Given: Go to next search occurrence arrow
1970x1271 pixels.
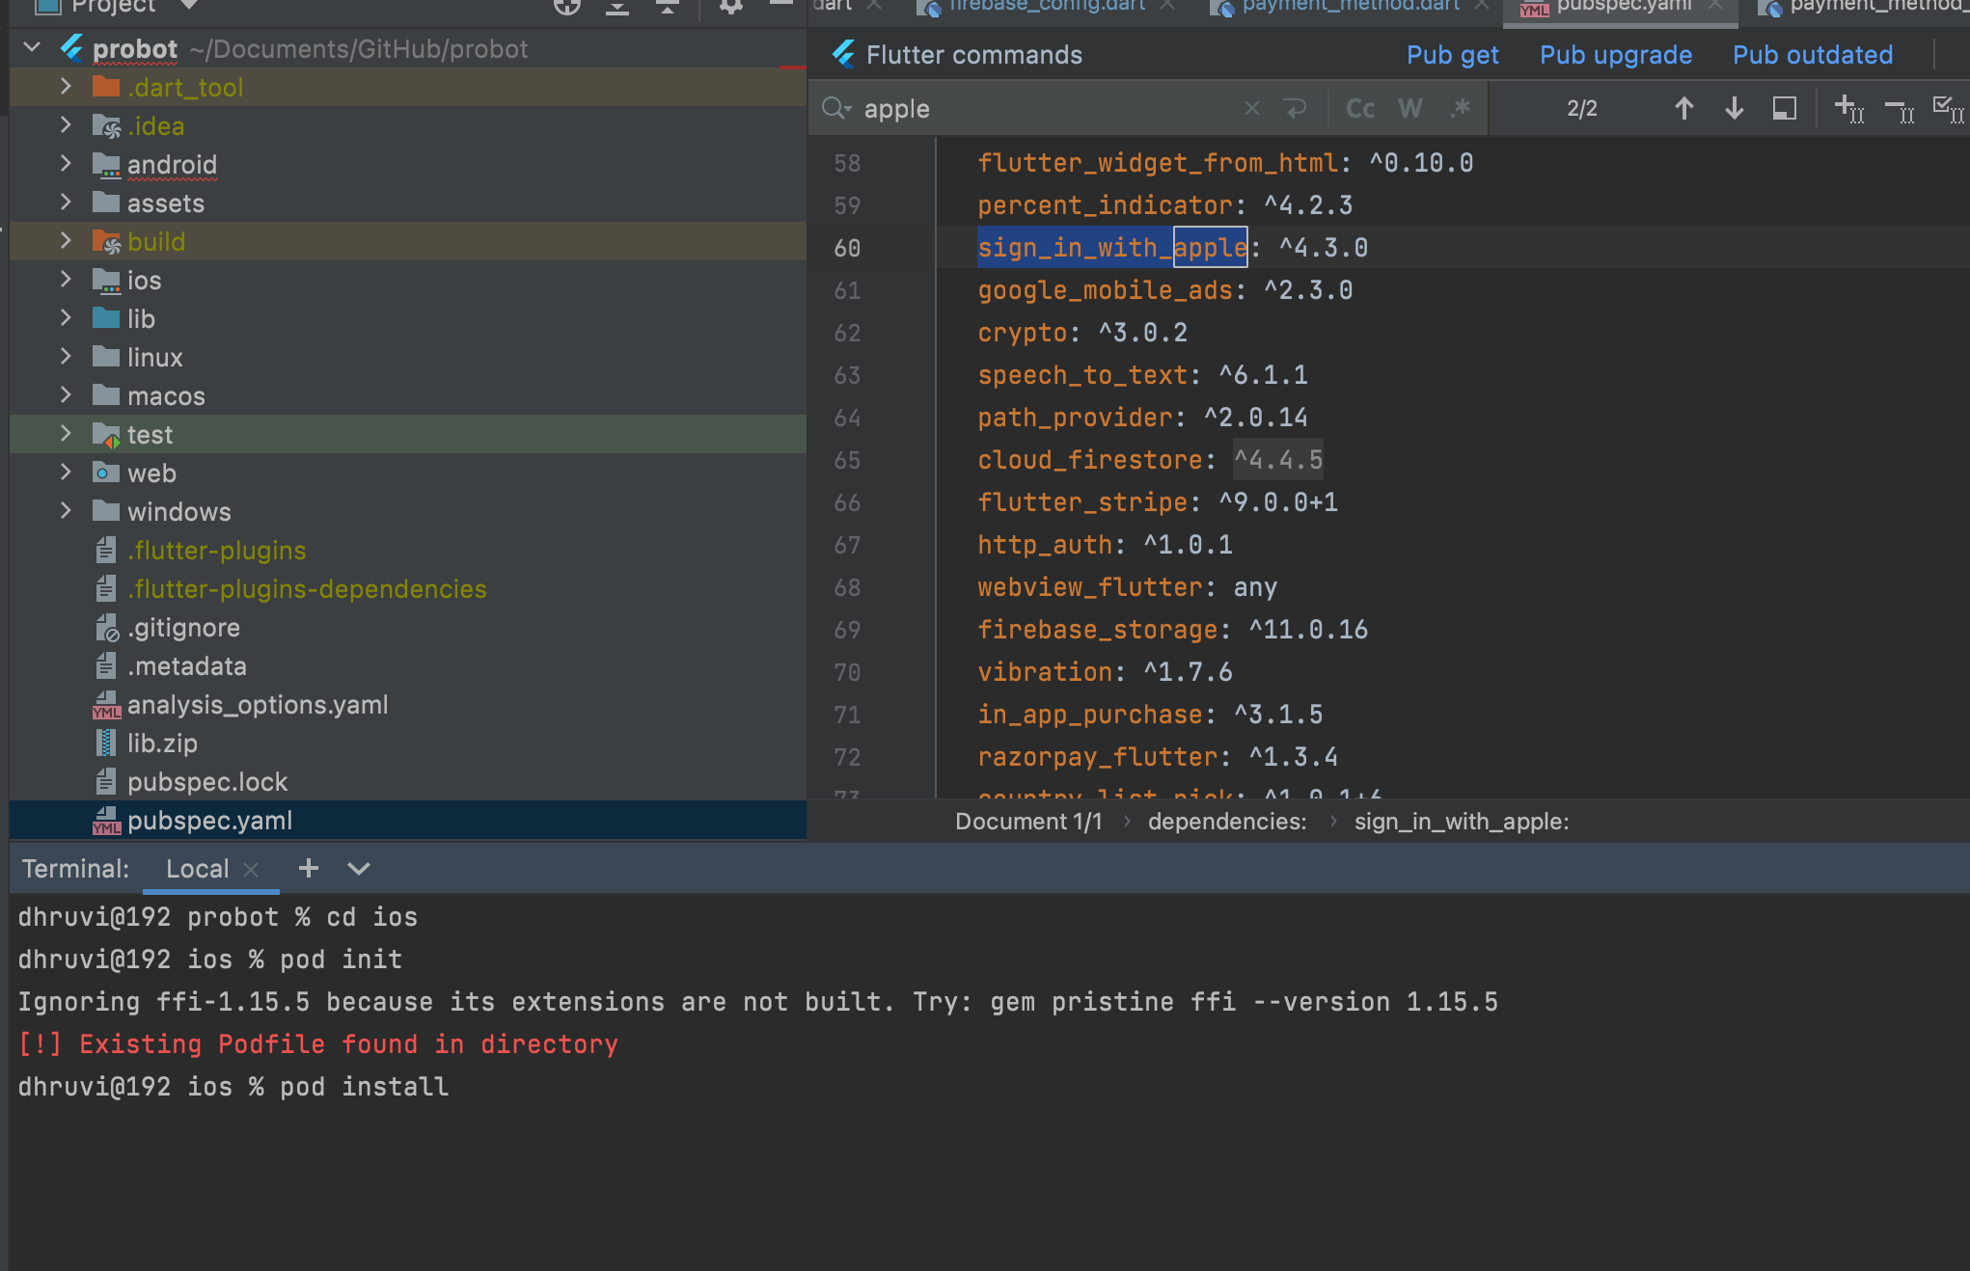Looking at the screenshot, I should [x=1734, y=108].
